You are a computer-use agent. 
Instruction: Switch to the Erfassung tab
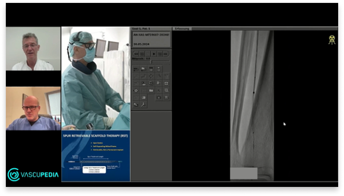click(182, 29)
